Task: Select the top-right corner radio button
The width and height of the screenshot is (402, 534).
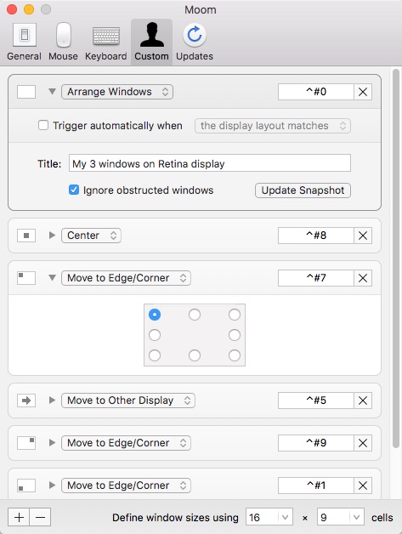Action: pyautogui.click(x=235, y=315)
